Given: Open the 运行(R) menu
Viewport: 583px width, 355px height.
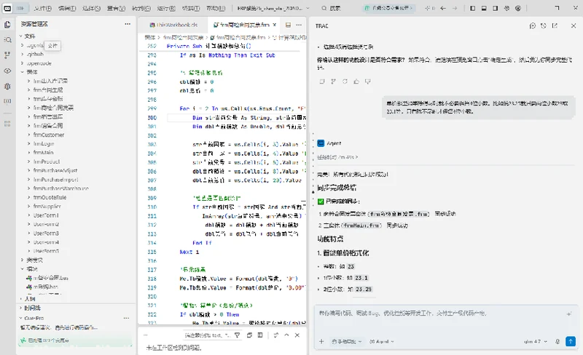Looking at the screenshot, I should tap(166, 8).
